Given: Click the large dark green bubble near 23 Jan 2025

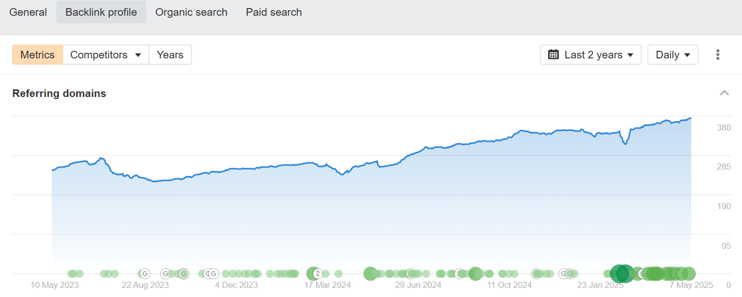Looking at the screenshot, I should 622,274.
